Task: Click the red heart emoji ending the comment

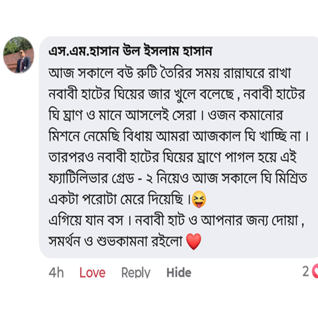Action: 195,243
